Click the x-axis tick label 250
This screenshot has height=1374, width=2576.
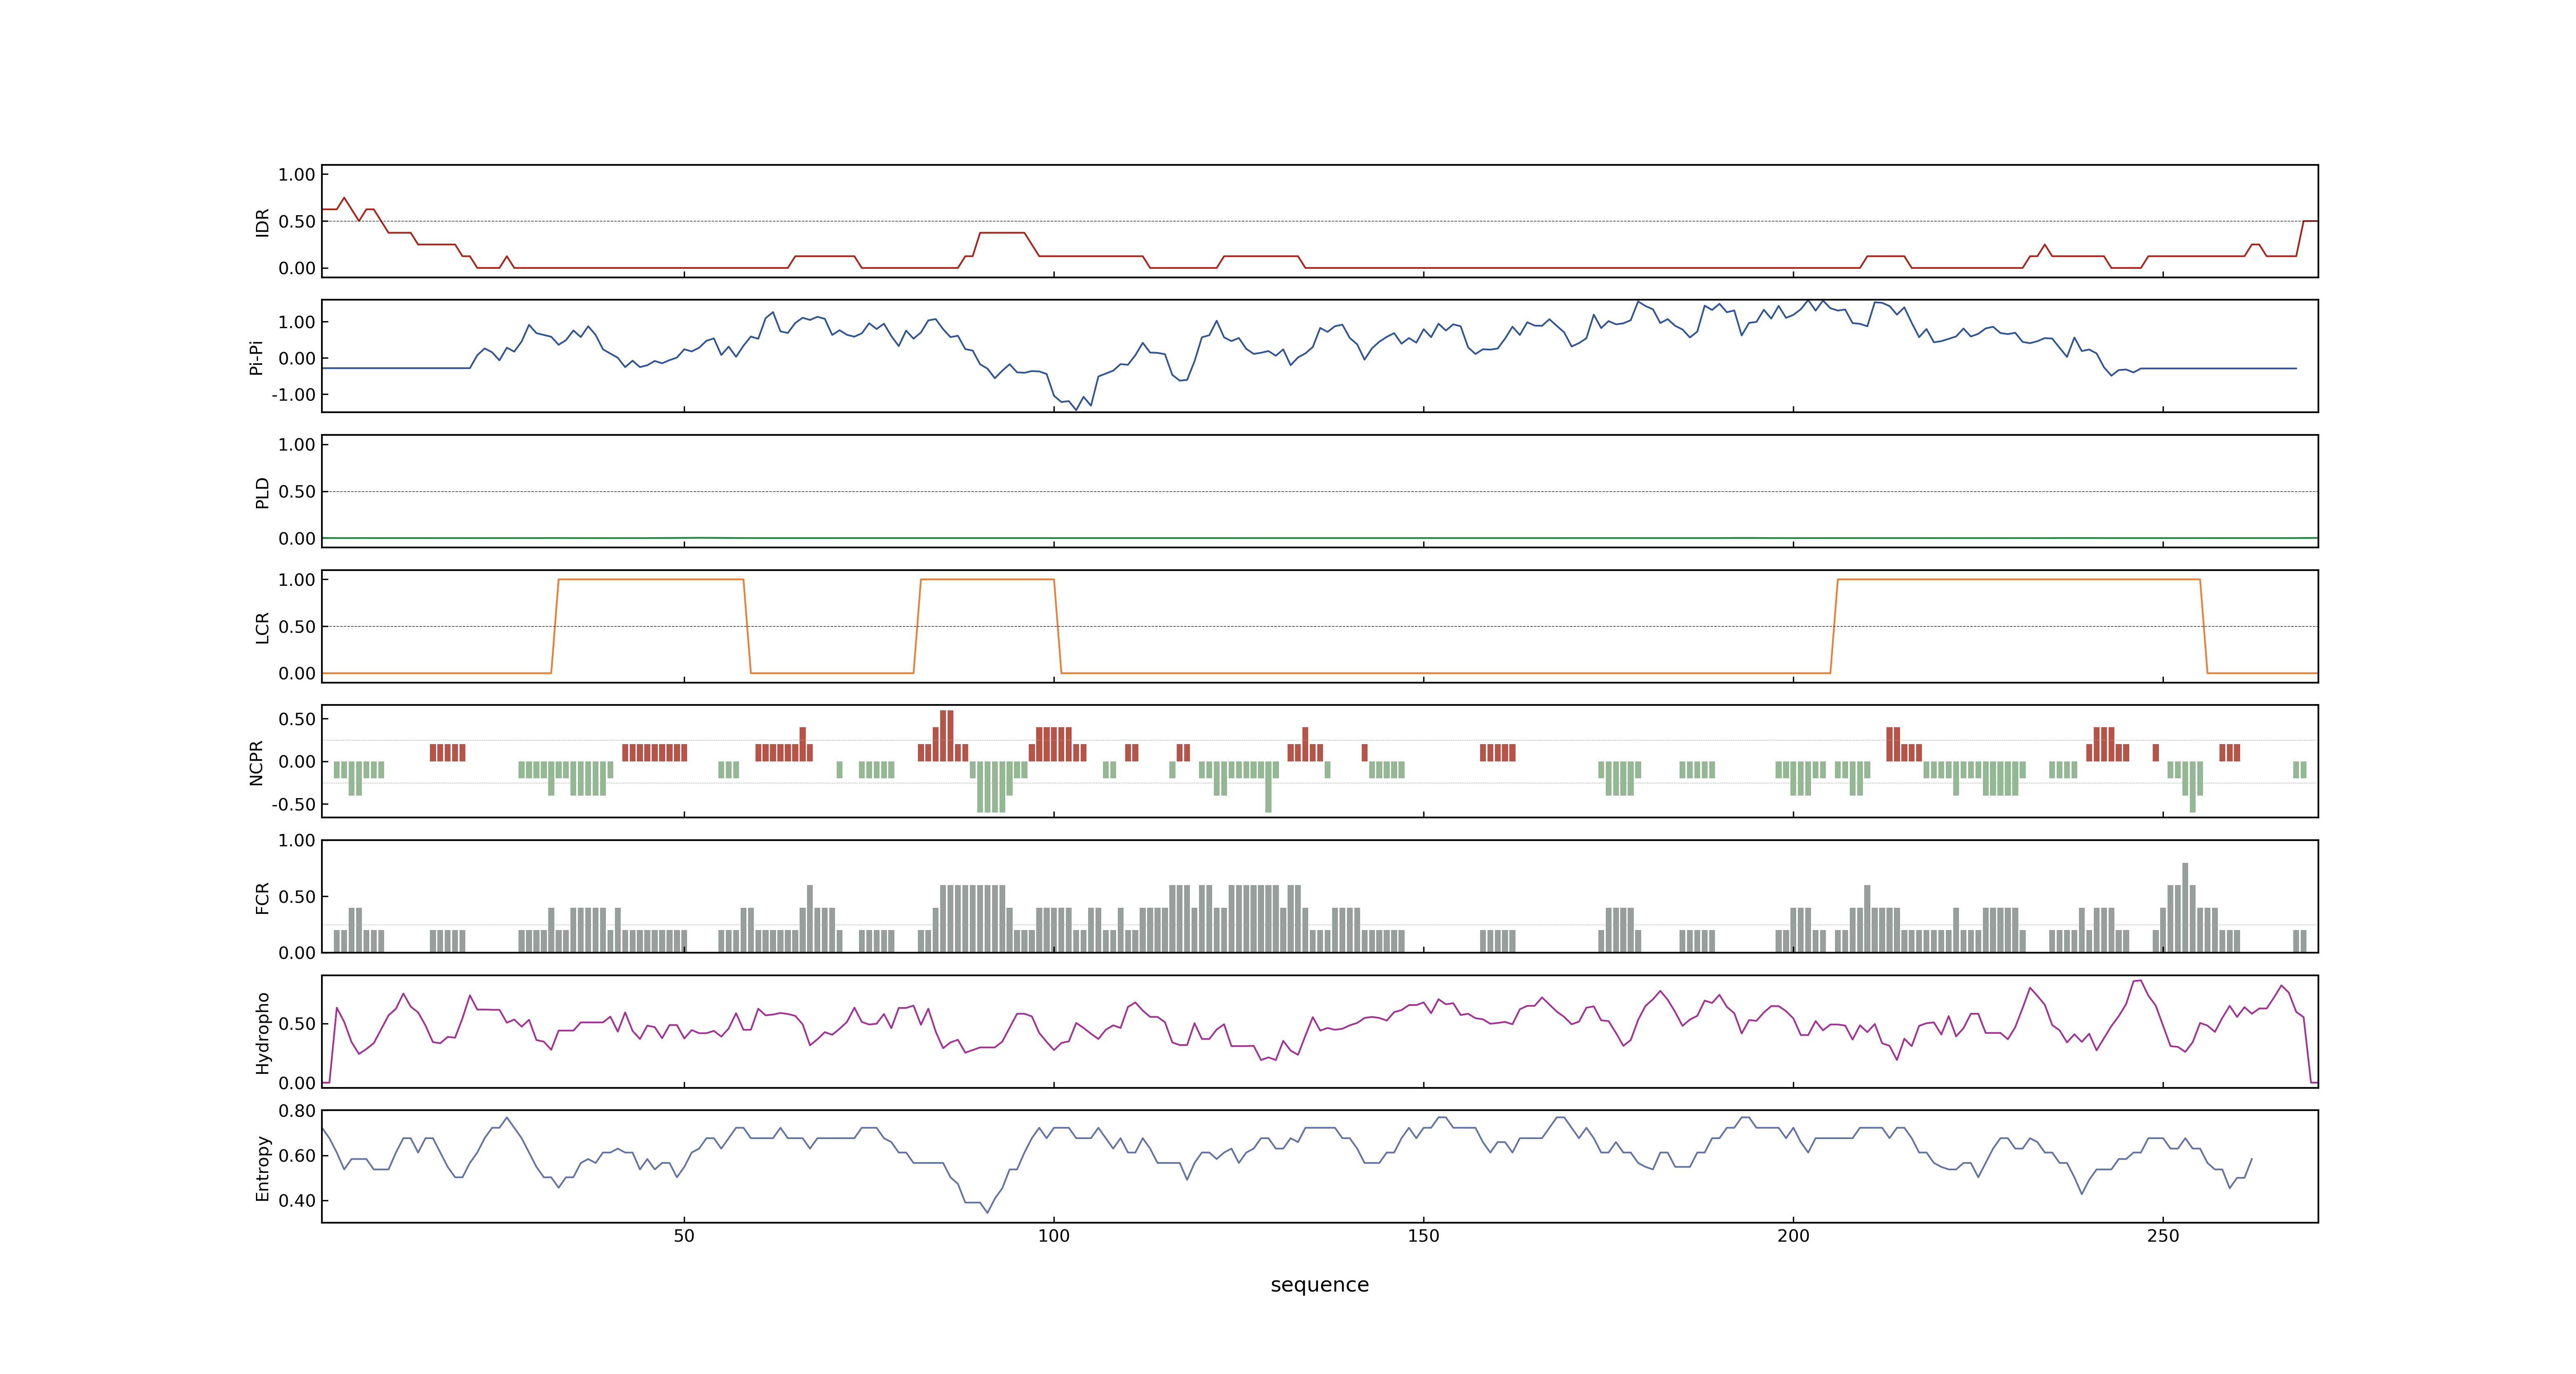pos(2163,1236)
